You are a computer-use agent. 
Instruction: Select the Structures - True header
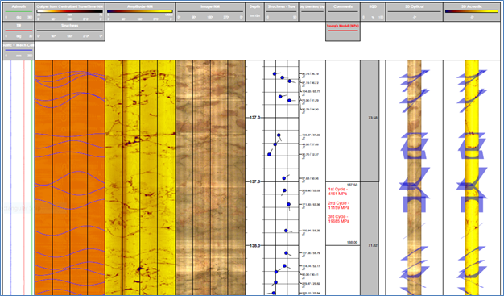[x=281, y=12]
